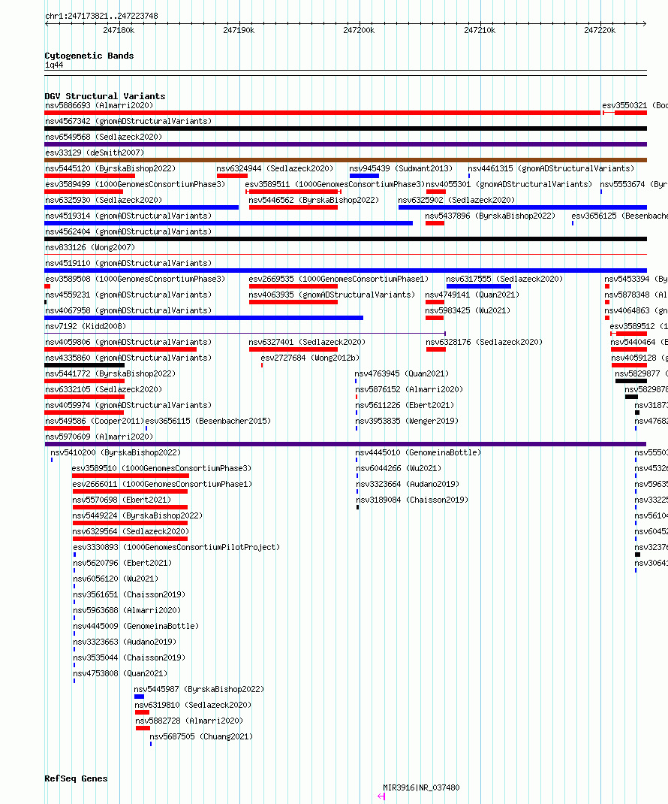Click nsv4562404 (gnomADStructuralVariants) label
668x804 pixels.
point(128,231)
